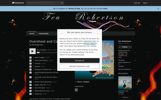This screenshot has width=161, height=100.
Task: Open the log in link
Action: tap(145, 3)
